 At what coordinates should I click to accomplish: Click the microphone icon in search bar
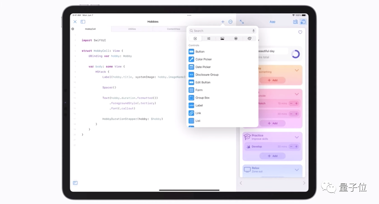253,31
